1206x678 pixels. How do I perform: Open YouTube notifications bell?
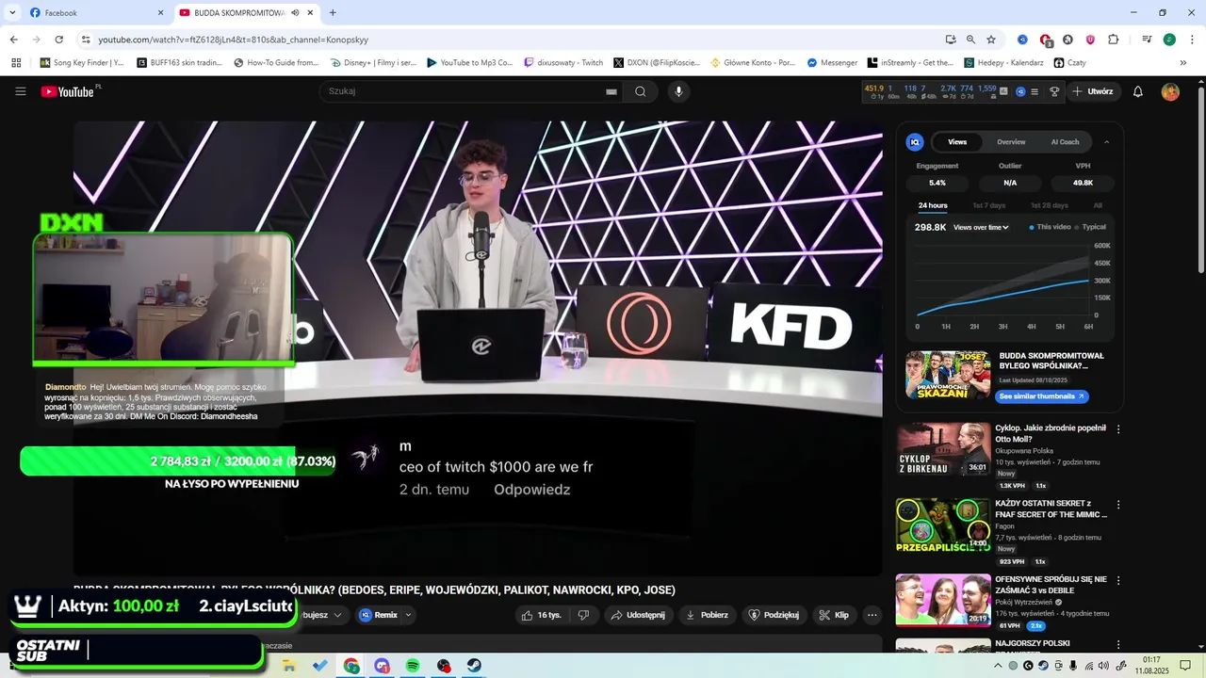click(1138, 91)
